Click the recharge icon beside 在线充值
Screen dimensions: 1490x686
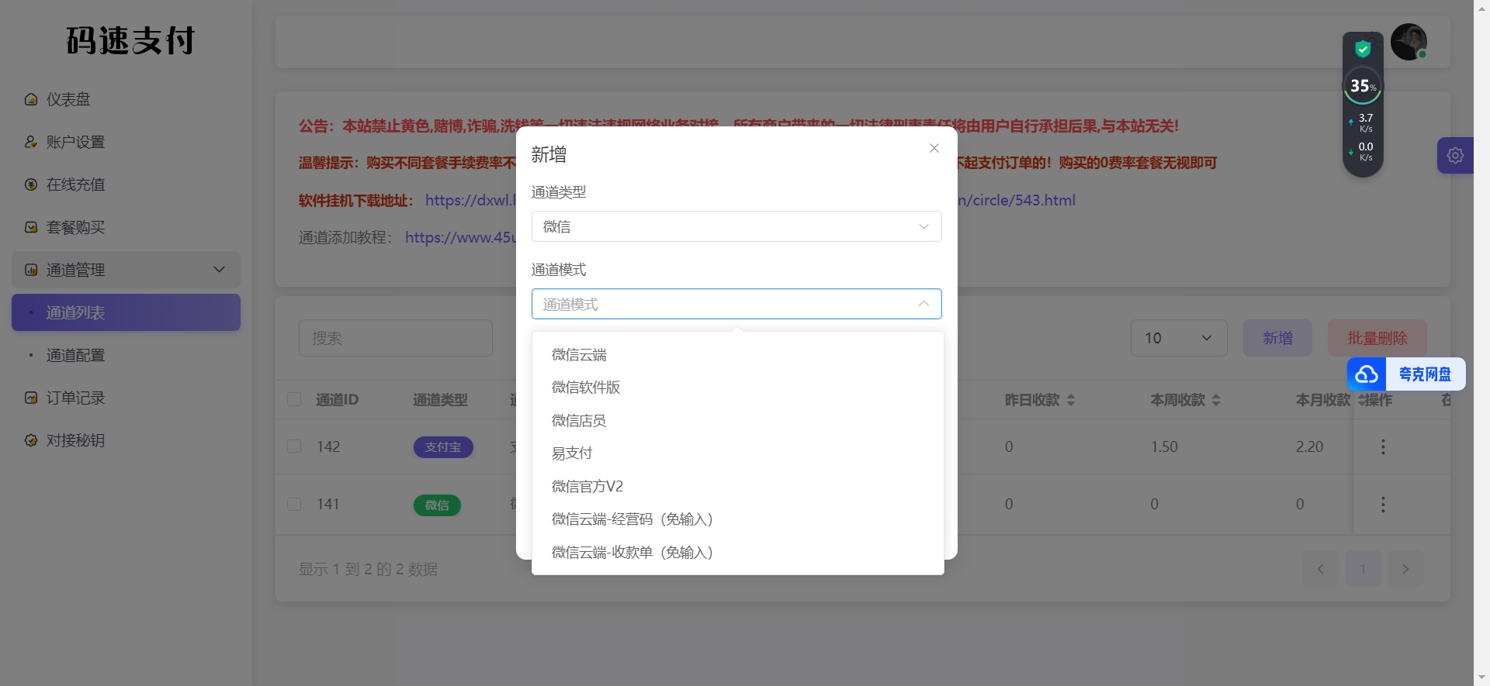(x=31, y=184)
